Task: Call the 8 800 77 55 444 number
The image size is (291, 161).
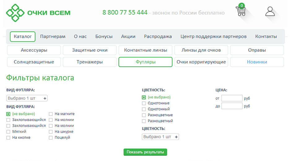Action: coord(125,13)
